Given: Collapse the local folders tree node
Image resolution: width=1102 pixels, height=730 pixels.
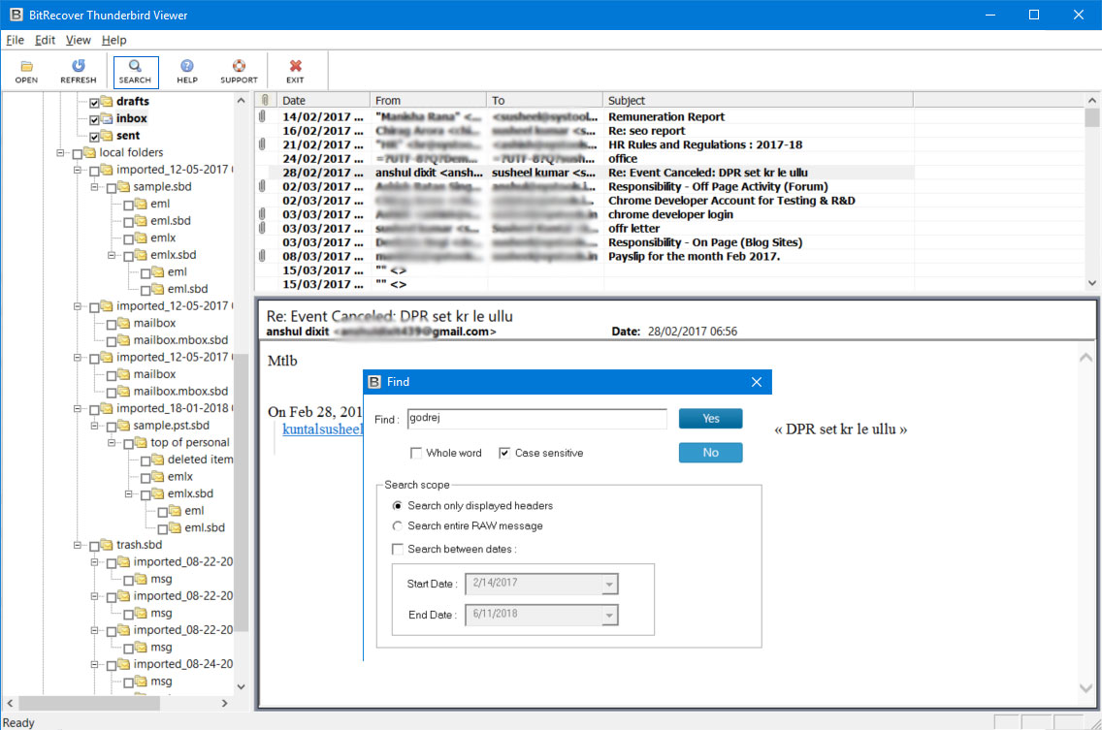Looking at the screenshot, I should (x=60, y=152).
